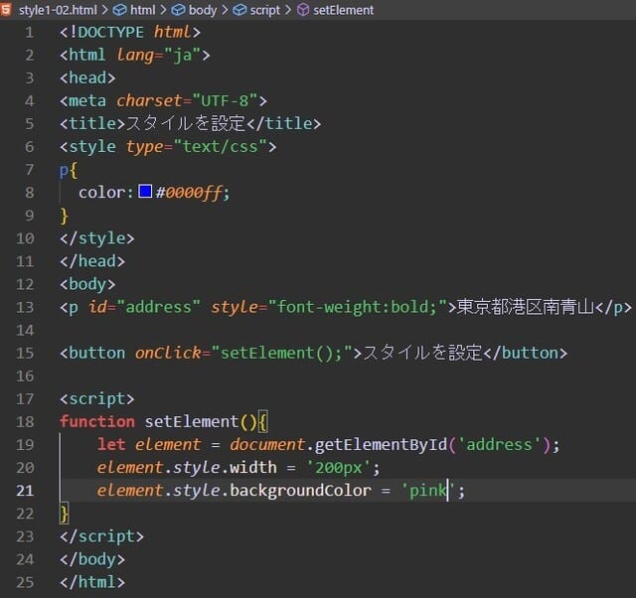The width and height of the screenshot is (636, 598).
Task: Click the body element cube icon
Action: point(178,10)
